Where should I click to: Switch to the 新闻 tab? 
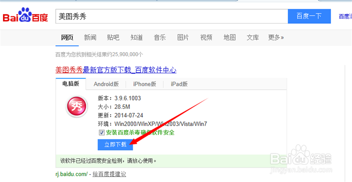pos(90,37)
